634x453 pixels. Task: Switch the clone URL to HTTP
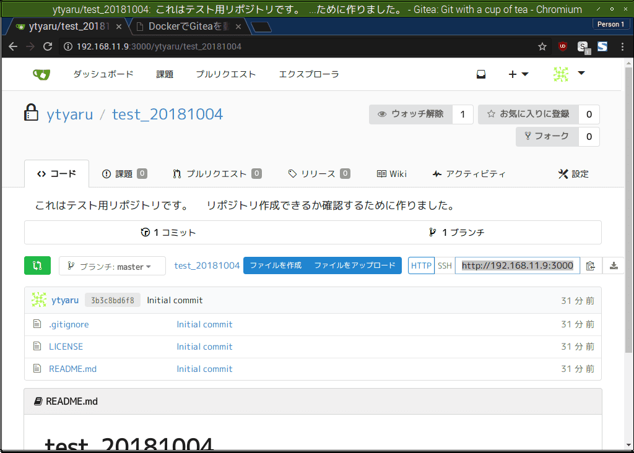pos(421,265)
